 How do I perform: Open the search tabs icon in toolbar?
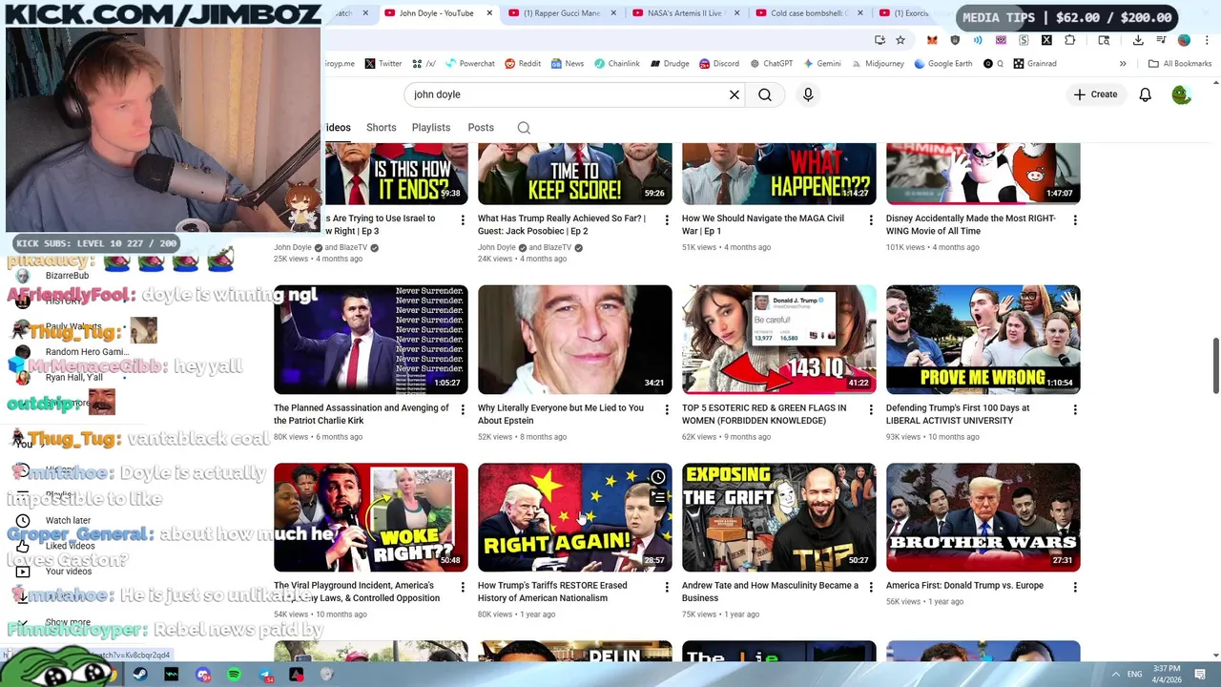pos(1104,40)
